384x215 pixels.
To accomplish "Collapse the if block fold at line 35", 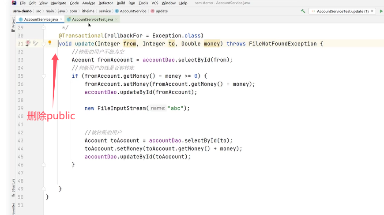I will pyautogui.click(x=44, y=76).
